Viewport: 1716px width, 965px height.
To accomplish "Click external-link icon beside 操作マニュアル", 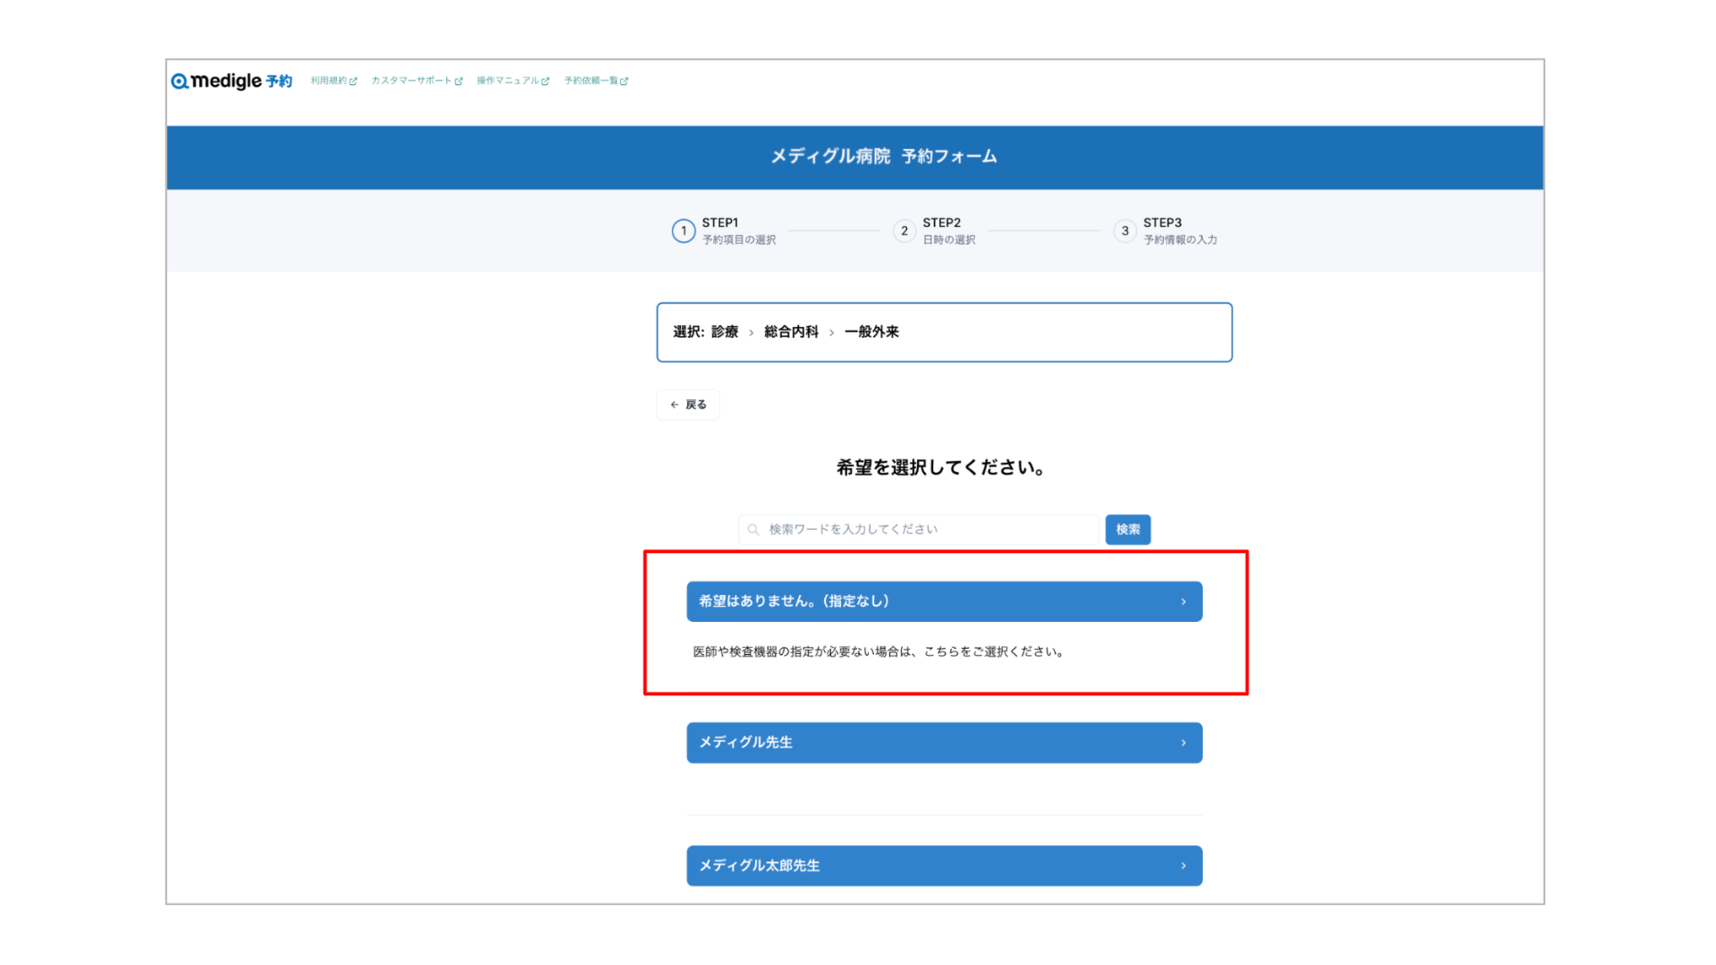I will pos(545,81).
